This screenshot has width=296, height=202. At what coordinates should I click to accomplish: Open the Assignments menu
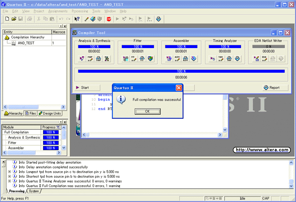click(58, 11)
